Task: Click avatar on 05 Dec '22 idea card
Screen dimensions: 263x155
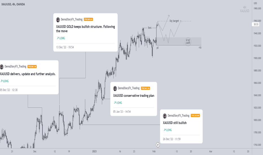Action: click(2, 67)
